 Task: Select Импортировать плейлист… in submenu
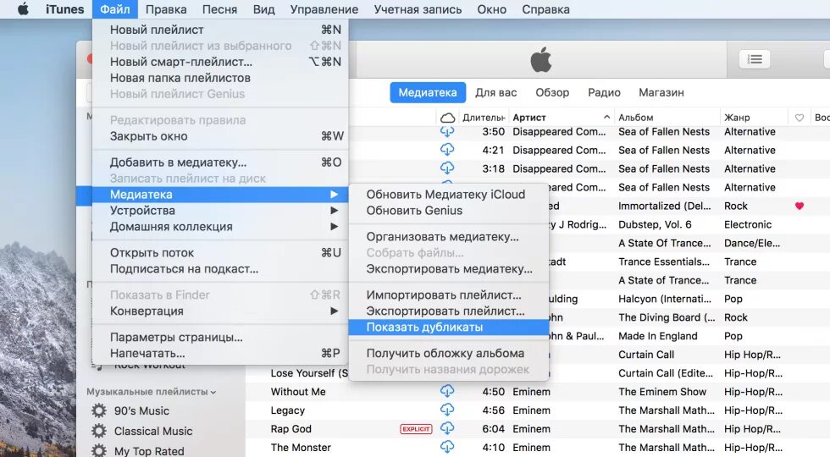point(448,295)
